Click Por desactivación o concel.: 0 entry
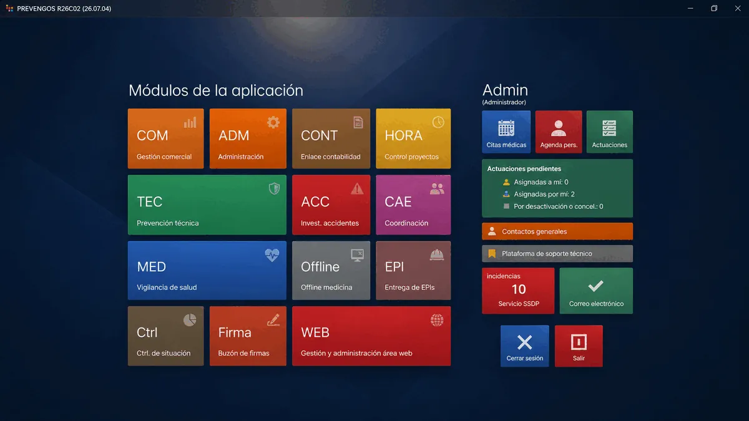The image size is (749, 421). (x=553, y=206)
